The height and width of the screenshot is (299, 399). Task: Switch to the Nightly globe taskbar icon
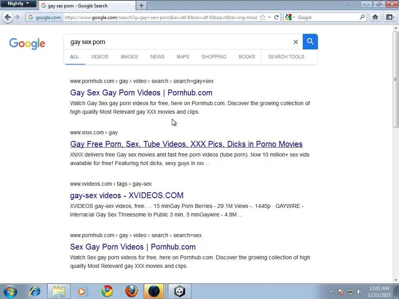[154, 291]
